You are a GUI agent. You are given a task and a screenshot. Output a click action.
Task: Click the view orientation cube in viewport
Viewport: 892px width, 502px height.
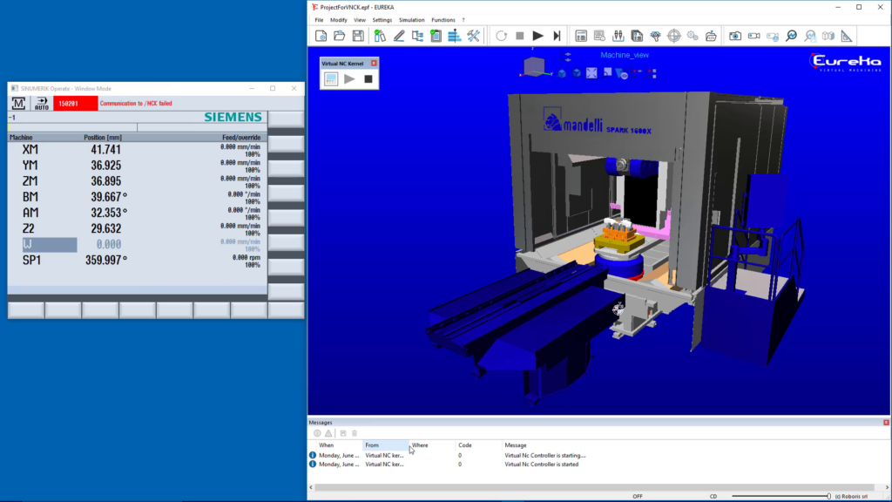point(534,66)
